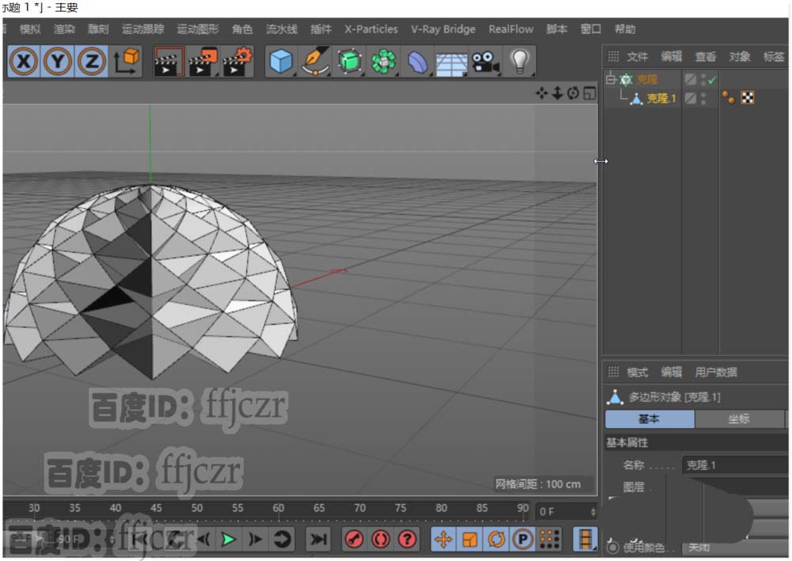Toggle the green enable checkmark on 克隆
Screen dimensions: 792x561
712,80
